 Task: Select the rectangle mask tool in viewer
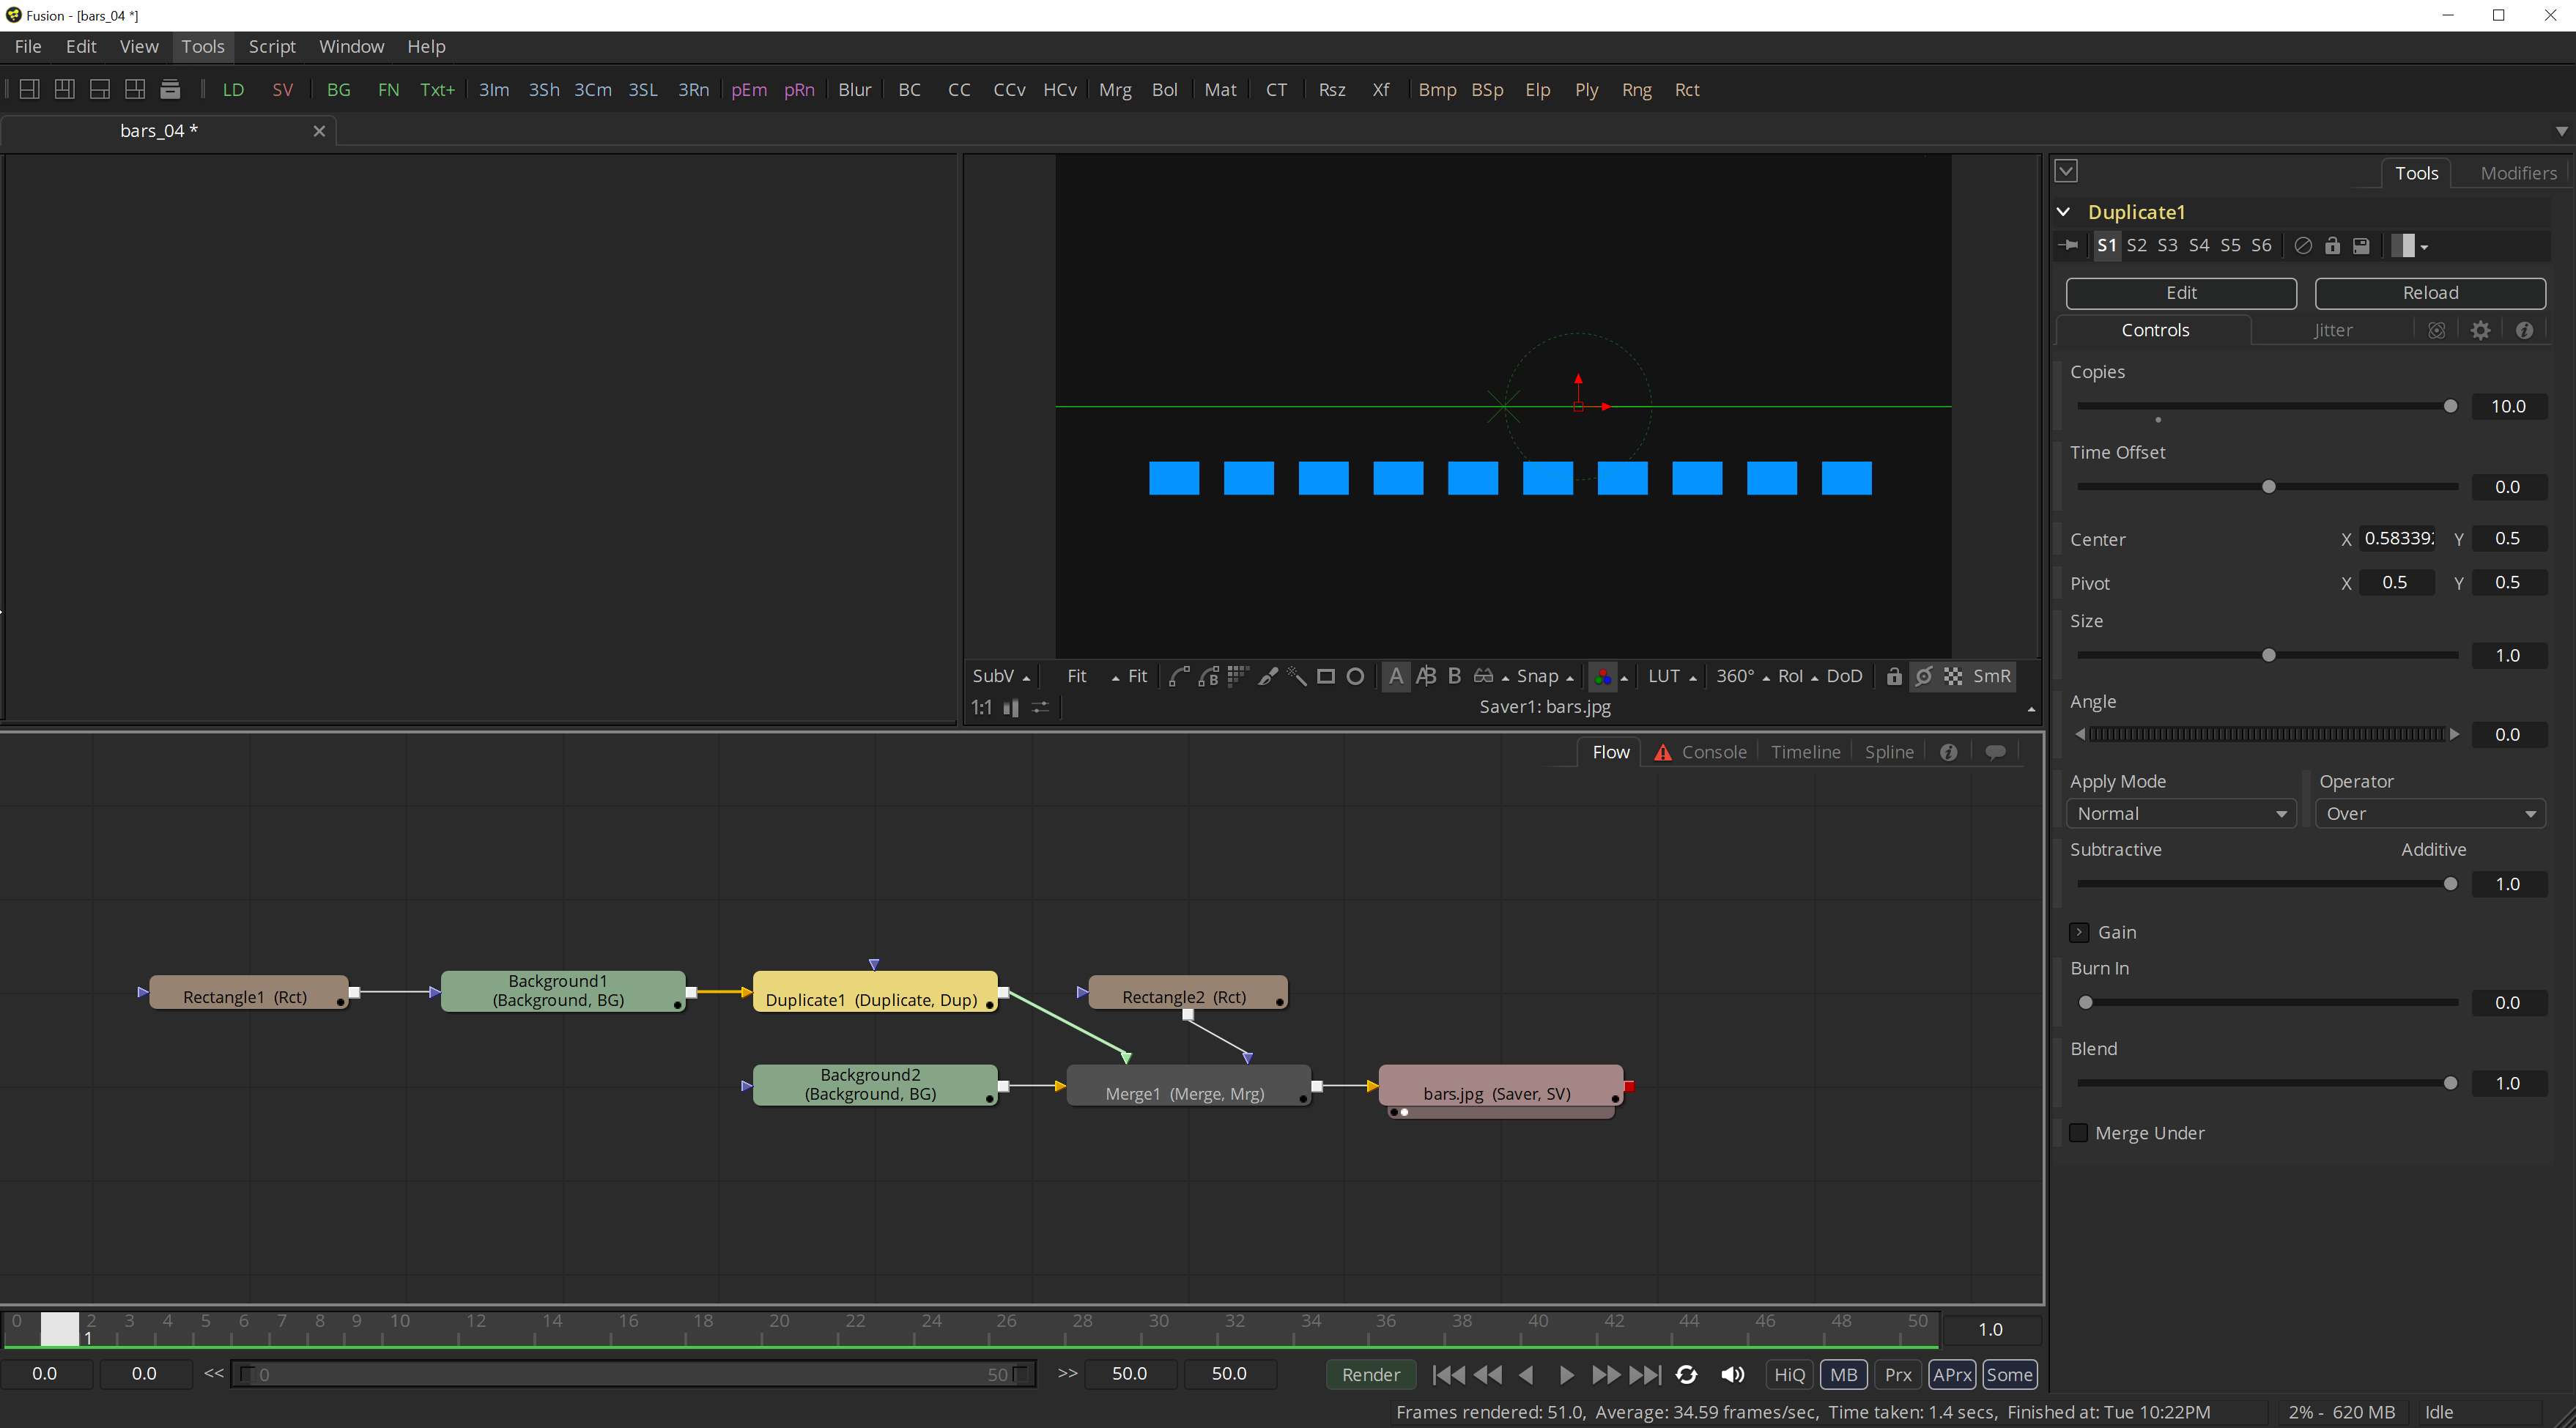1325,676
